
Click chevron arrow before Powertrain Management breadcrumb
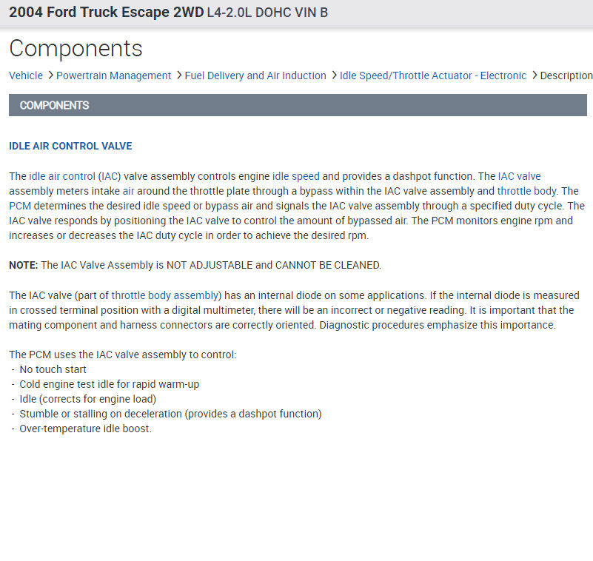[x=50, y=75]
